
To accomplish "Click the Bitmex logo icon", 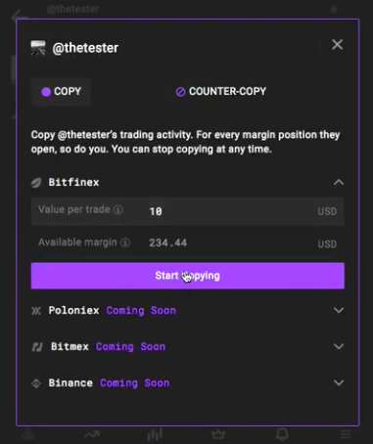I will pyautogui.click(x=37, y=347).
